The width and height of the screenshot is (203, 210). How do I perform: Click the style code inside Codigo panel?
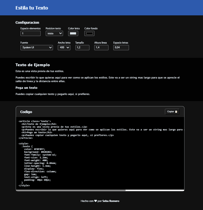pos(39,164)
